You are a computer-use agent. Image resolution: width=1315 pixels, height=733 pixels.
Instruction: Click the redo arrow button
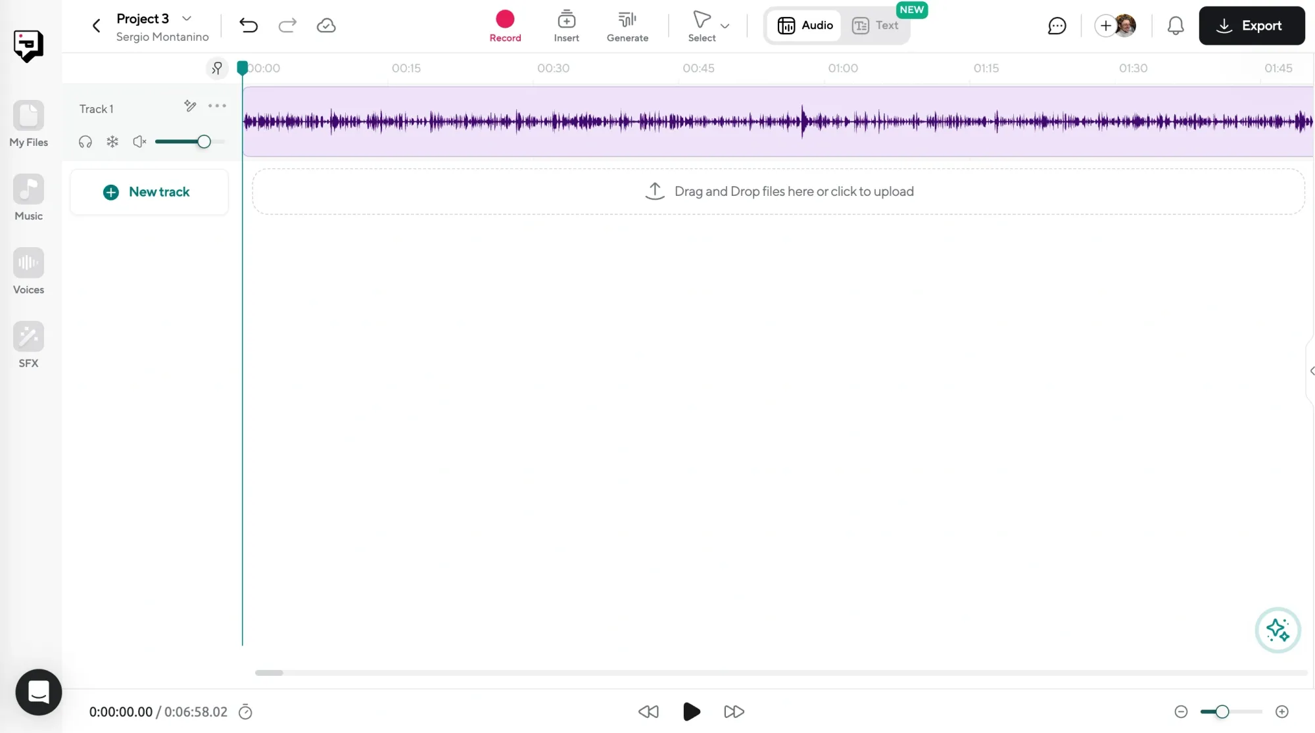pyautogui.click(x=287, y=25)
